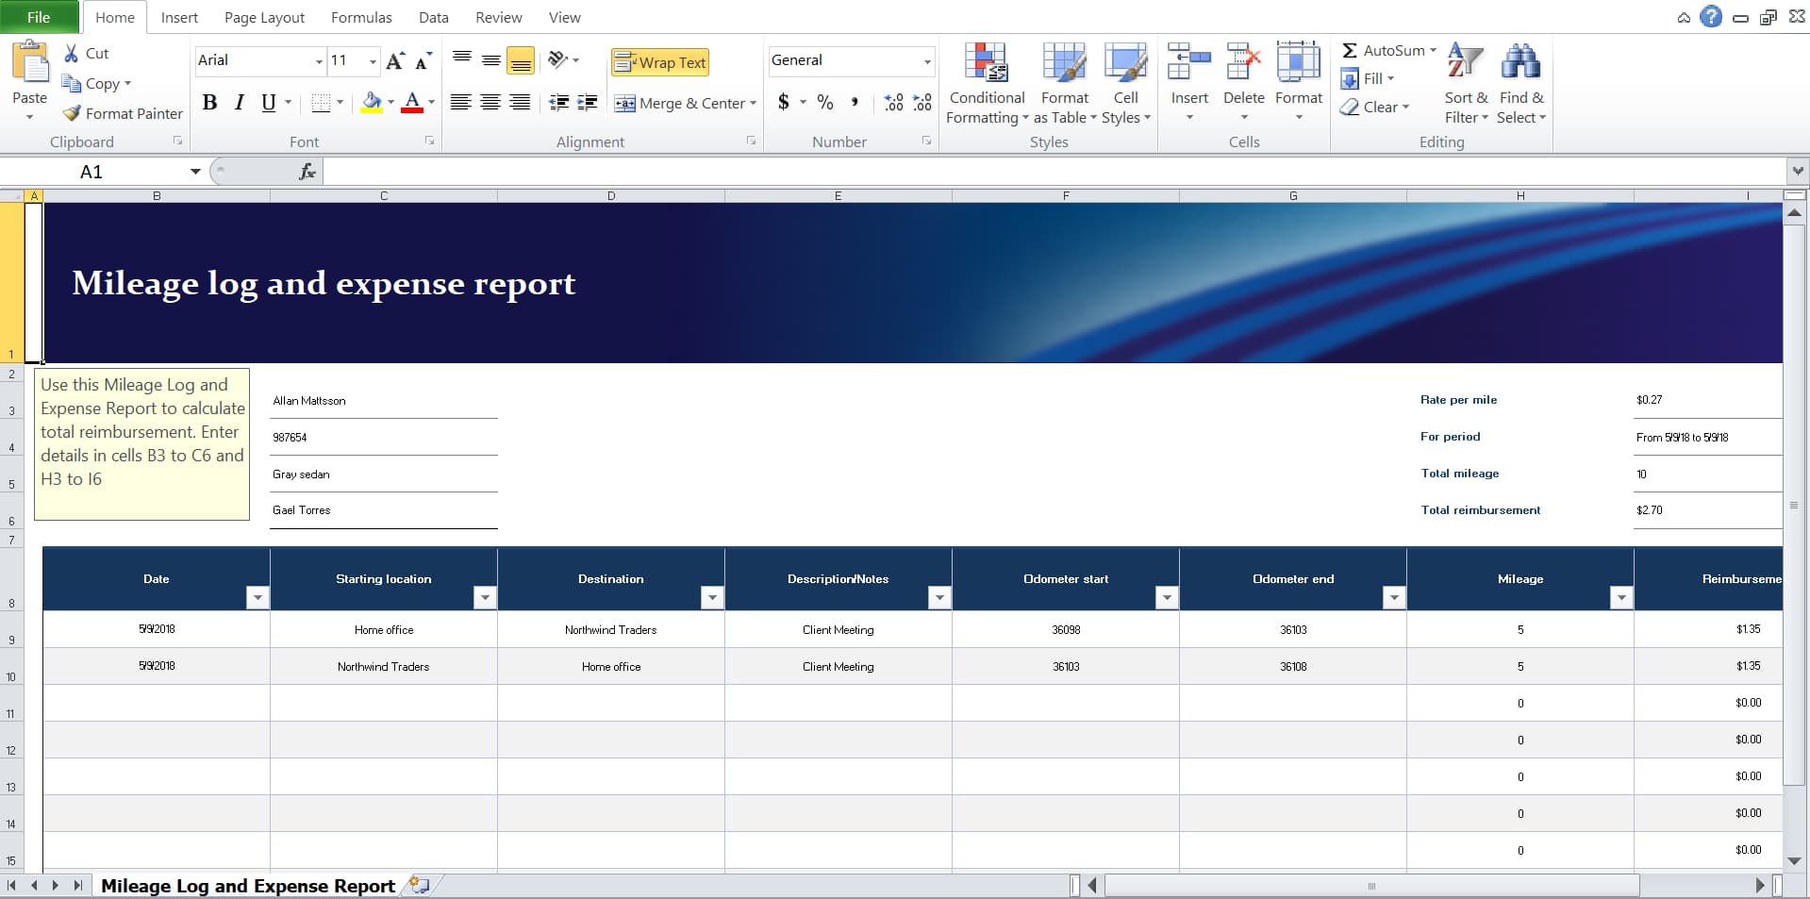Screen dimensions: 1810x899
Task: Apply the Accounting Number Format
Action: click(x=784, y=102)
